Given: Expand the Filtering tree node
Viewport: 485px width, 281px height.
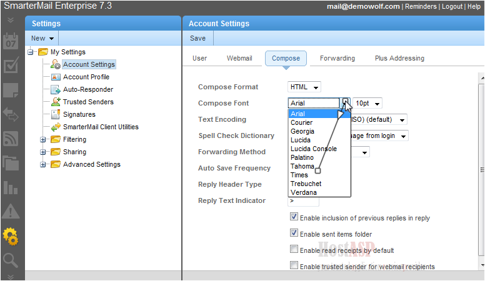Looking at the screenshot, I should 43,139.
